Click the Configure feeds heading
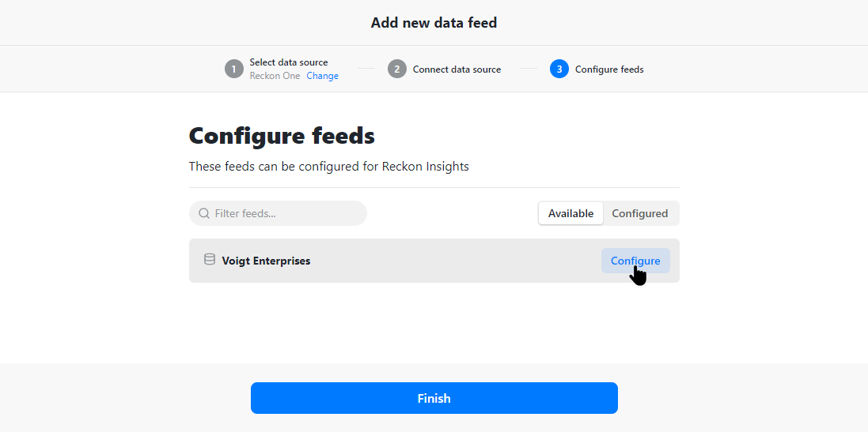This screenshot has height=432, width=868. point(282,135)
